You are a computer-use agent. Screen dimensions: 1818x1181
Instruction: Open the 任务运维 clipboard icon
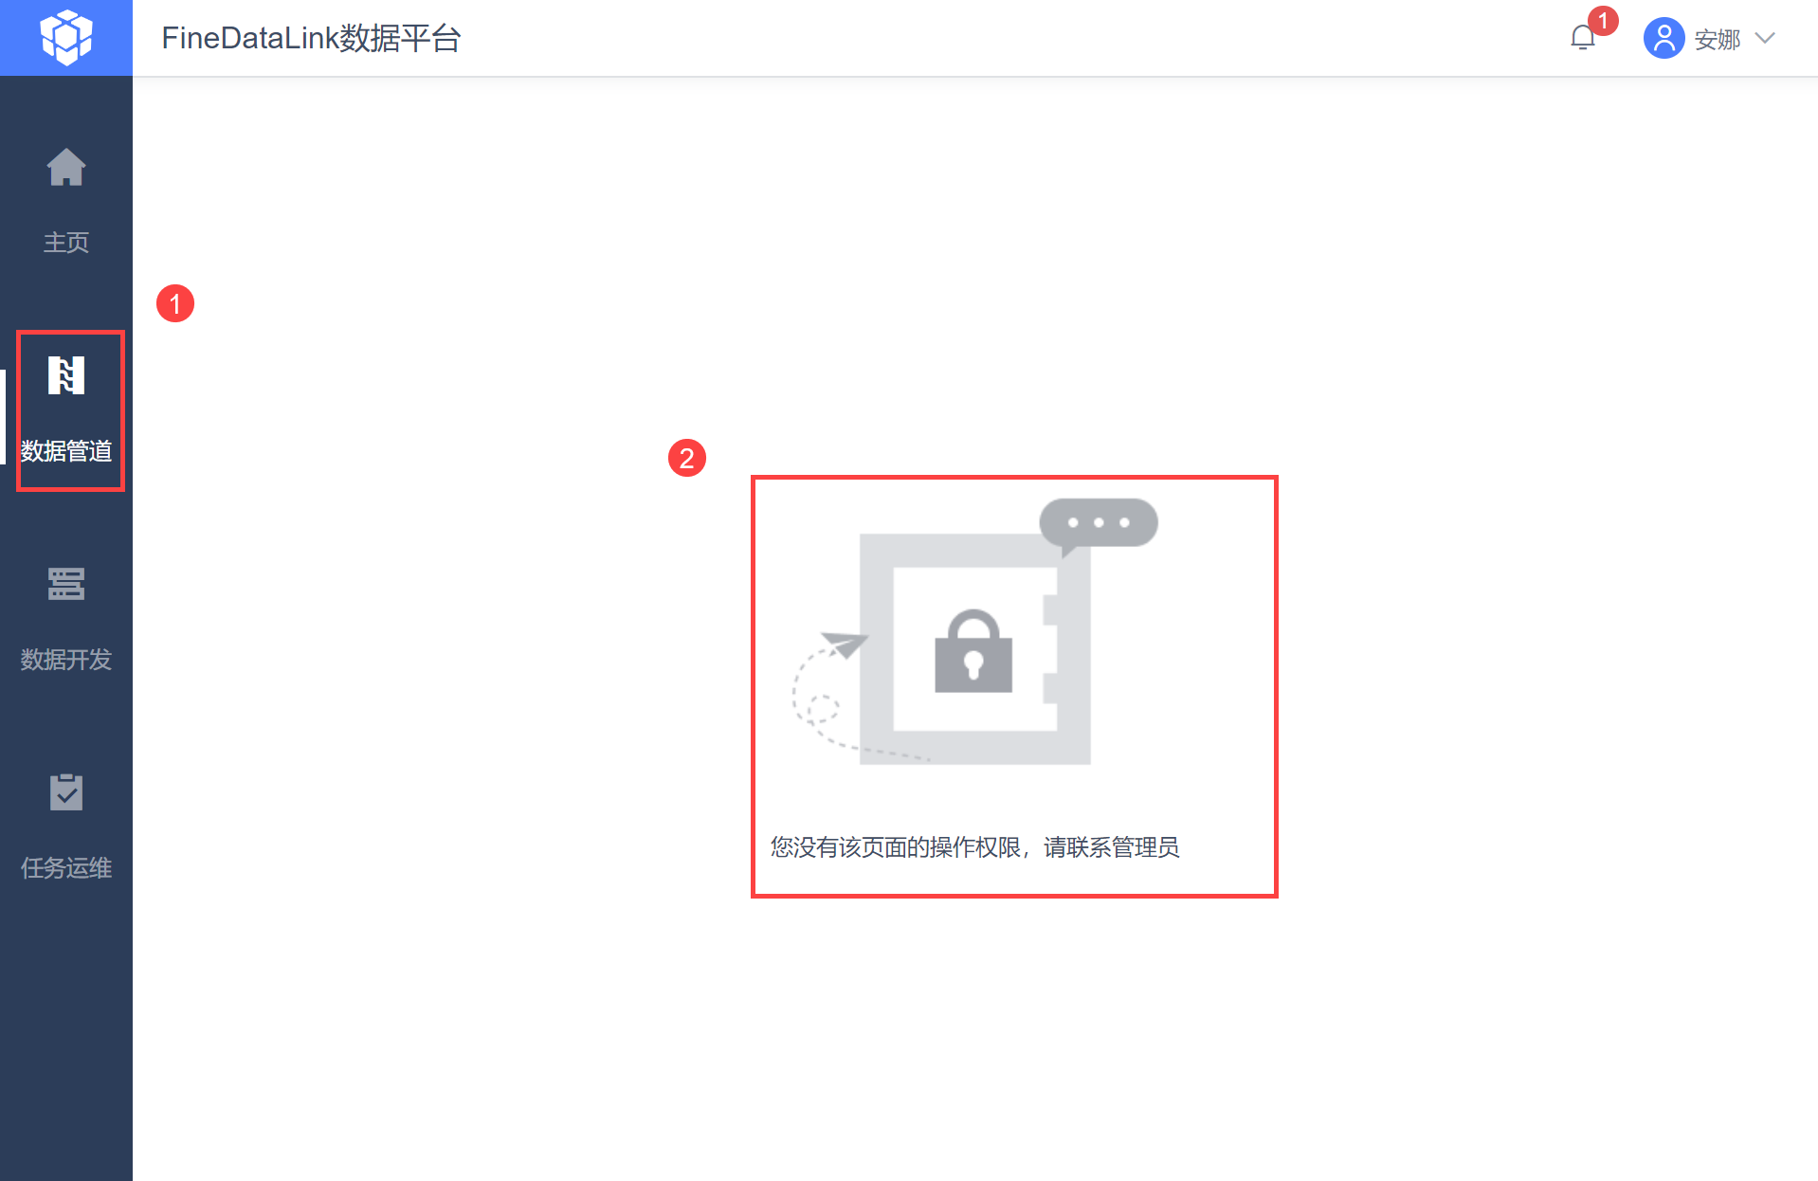pyautogui.click(x=66, y=792)
